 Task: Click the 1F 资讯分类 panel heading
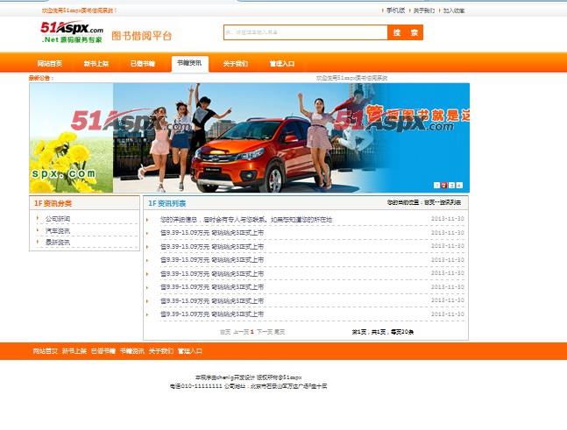(53, 203)
